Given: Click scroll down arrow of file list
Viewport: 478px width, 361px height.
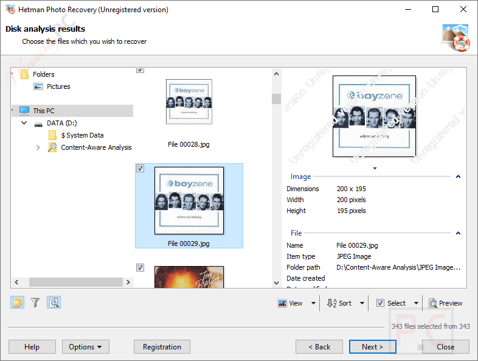Looking at the screenshot, I should click(276, 283).
